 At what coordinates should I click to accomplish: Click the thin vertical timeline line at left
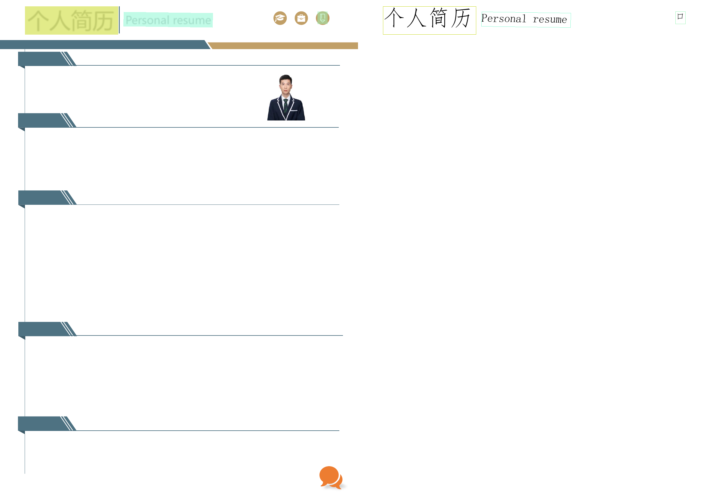(25, 263)
